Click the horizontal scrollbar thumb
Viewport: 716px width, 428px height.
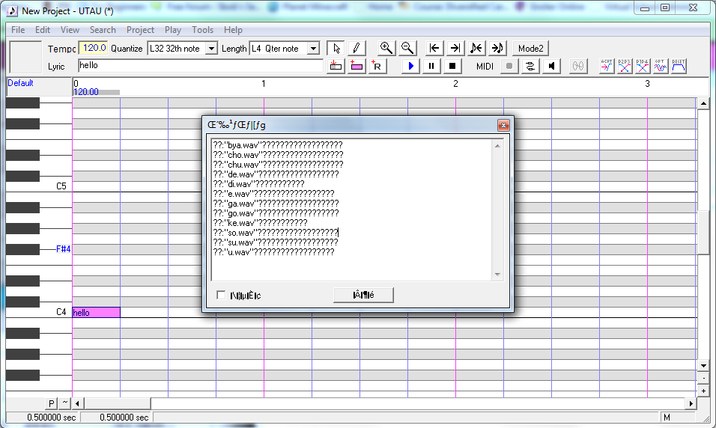(118, 403)
